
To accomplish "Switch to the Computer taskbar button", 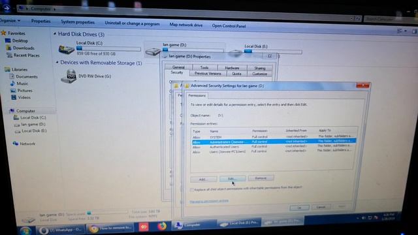I will (193, 225).
